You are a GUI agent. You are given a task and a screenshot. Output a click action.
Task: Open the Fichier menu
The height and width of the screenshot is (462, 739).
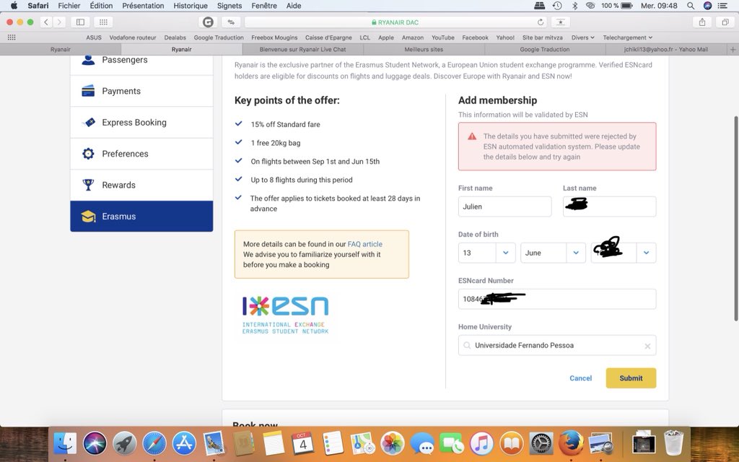point(69,6)
